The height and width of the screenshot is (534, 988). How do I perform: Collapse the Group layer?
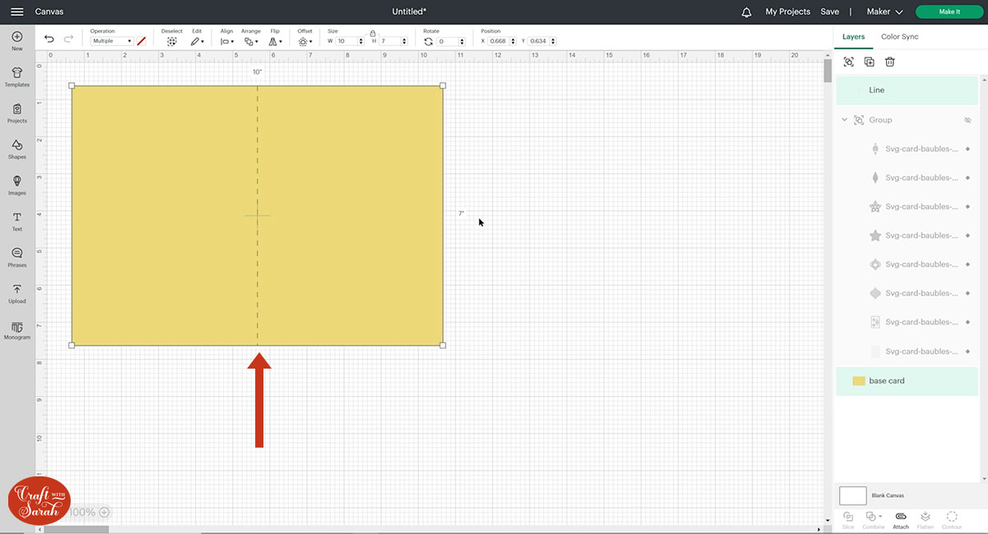844,120
